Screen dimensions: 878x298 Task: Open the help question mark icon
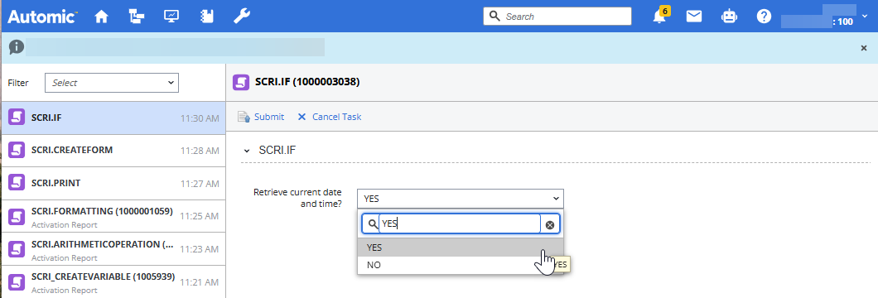coord(764,17)
